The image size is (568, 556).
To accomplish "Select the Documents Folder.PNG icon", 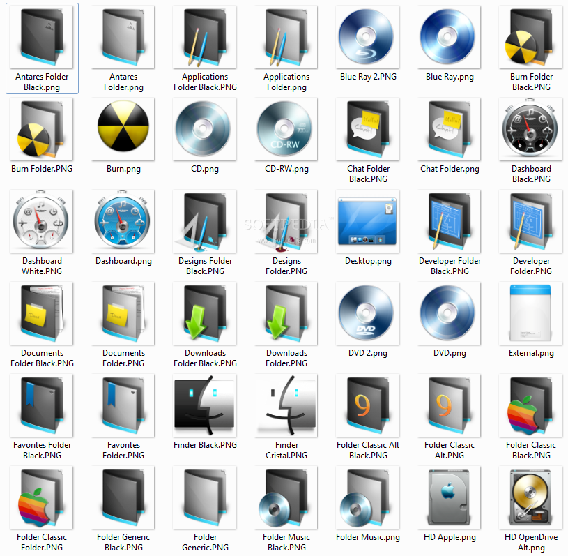I will pos(123,313).
